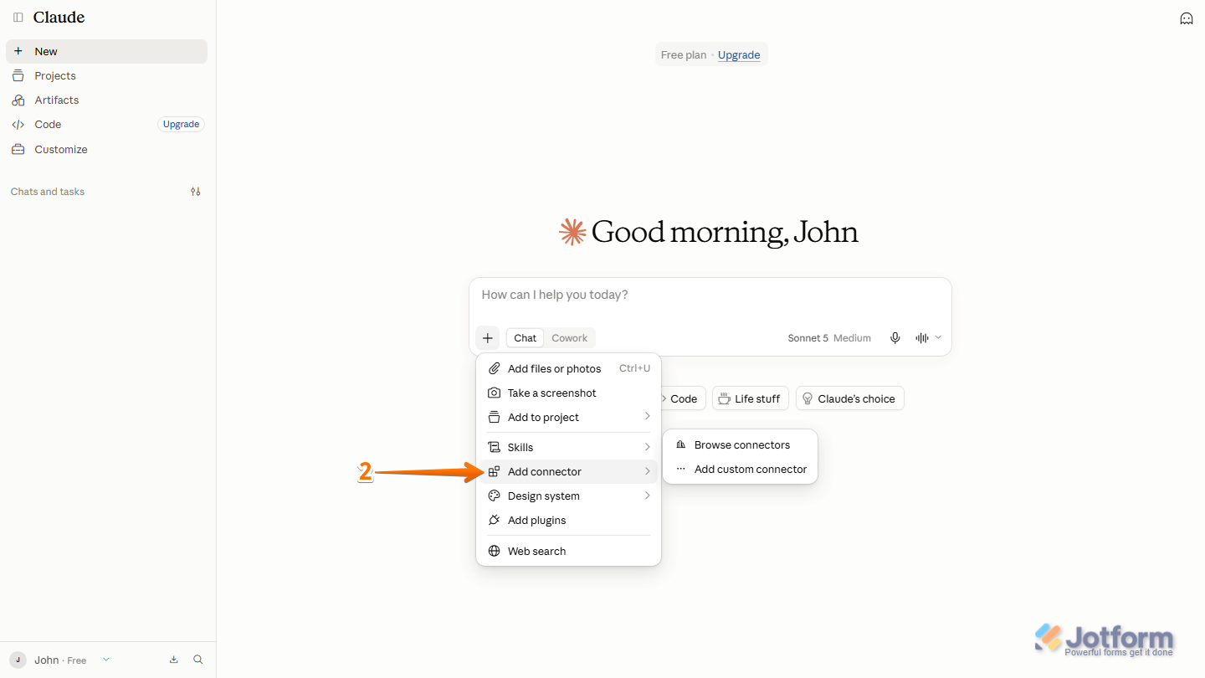Screen dimensions: 1205x678
Task: Open the Sonnet 5 Medium model selector
Action: click(829, 338)
